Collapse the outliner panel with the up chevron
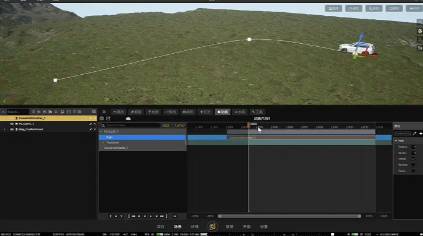Viewport: 423px width, 236px height. pyautogui.click(x=3, y=112)
